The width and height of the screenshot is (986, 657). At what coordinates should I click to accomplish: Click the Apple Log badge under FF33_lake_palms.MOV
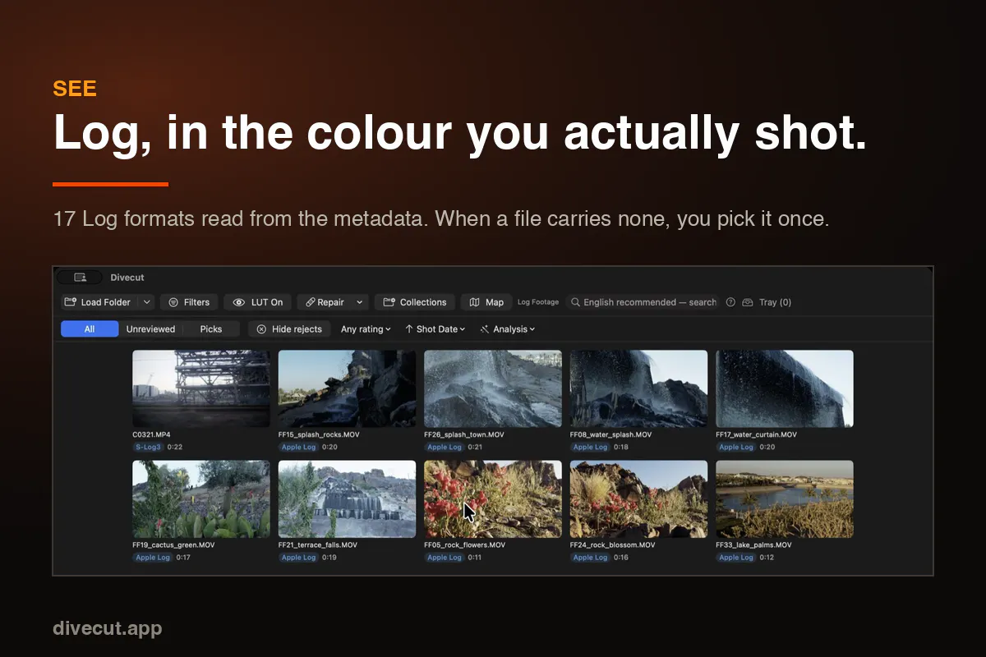[735, 557]
